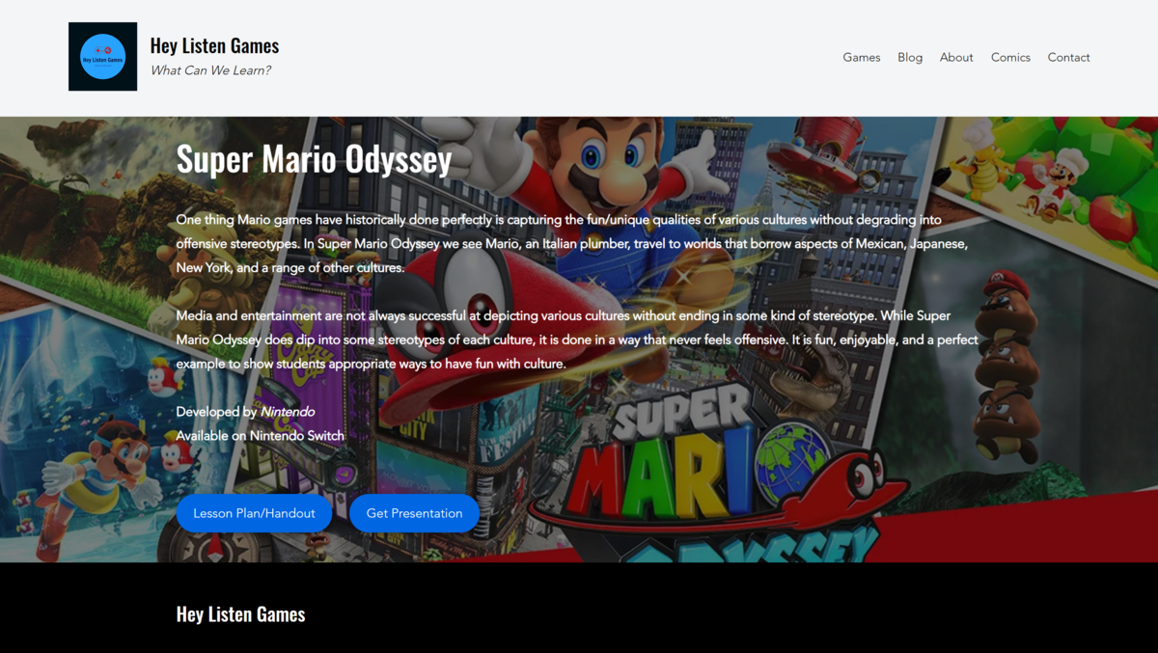Click the Nintendo developer credit text
1158x653 pixels.
coord(288,411)
